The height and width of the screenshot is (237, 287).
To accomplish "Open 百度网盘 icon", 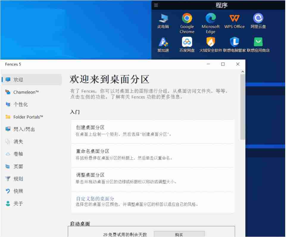I will [x=187, y=44].
